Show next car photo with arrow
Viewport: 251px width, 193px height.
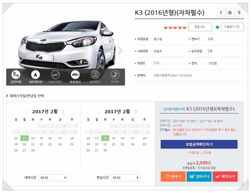pyautogui.click(x=120, y=51)
